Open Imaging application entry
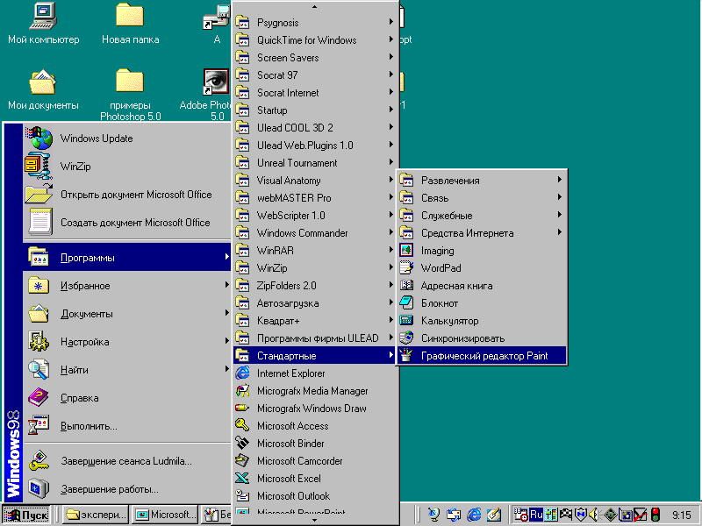Image resolution: width=702 pixels, height=526 pixels. coord(482,251)
